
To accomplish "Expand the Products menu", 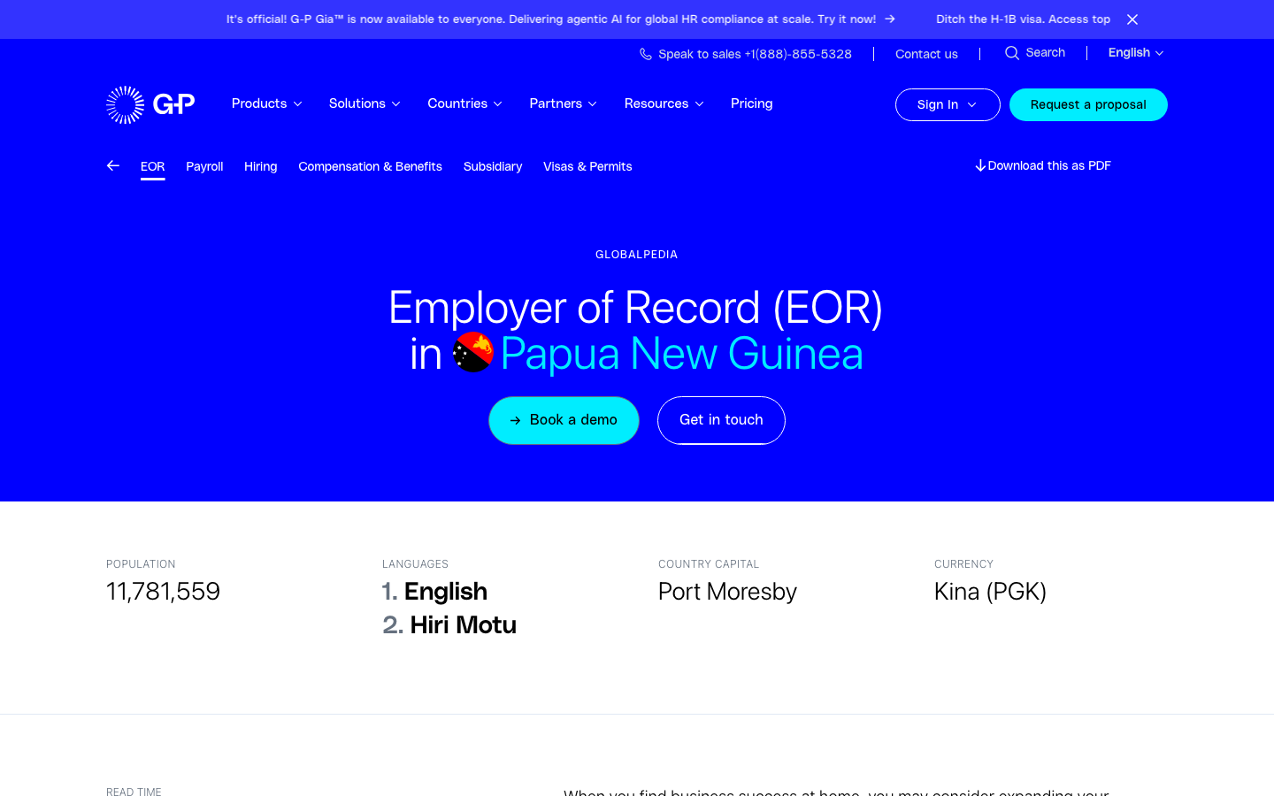I will coord(267,103).
